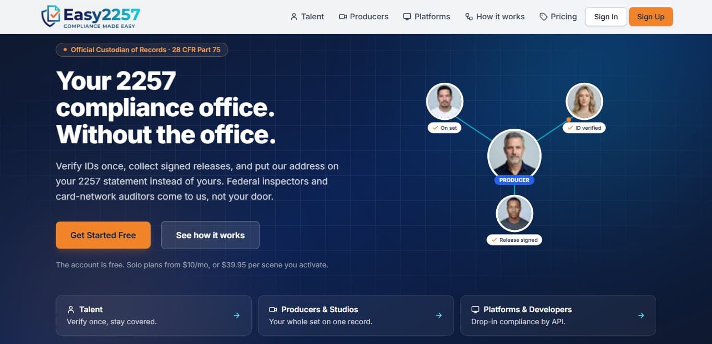The width and height of the screenshot is (712, 344).
Task: Click the "Verify IDs once" description paragraph
Action: click(x=197, y=181)
